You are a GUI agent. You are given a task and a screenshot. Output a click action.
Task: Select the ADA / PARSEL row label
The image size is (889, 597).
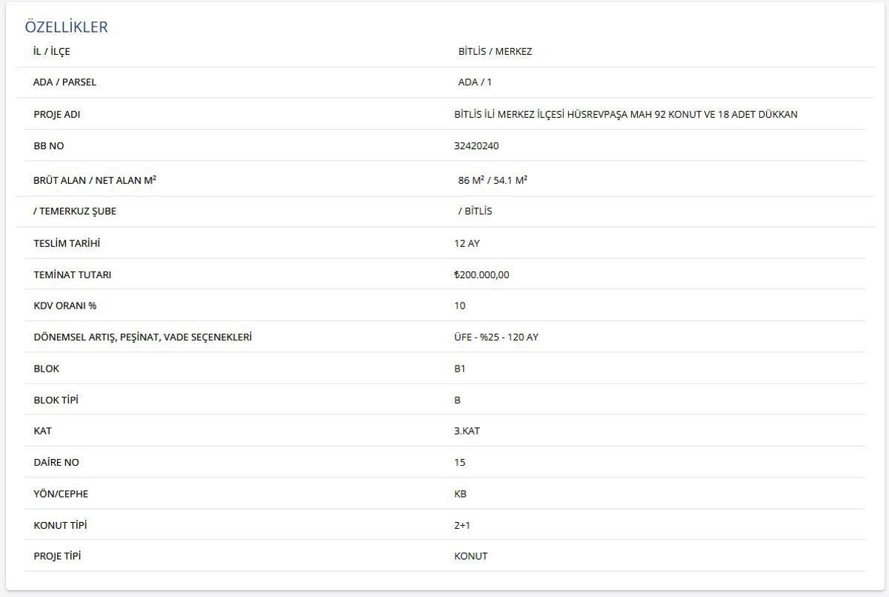point(65,82)
